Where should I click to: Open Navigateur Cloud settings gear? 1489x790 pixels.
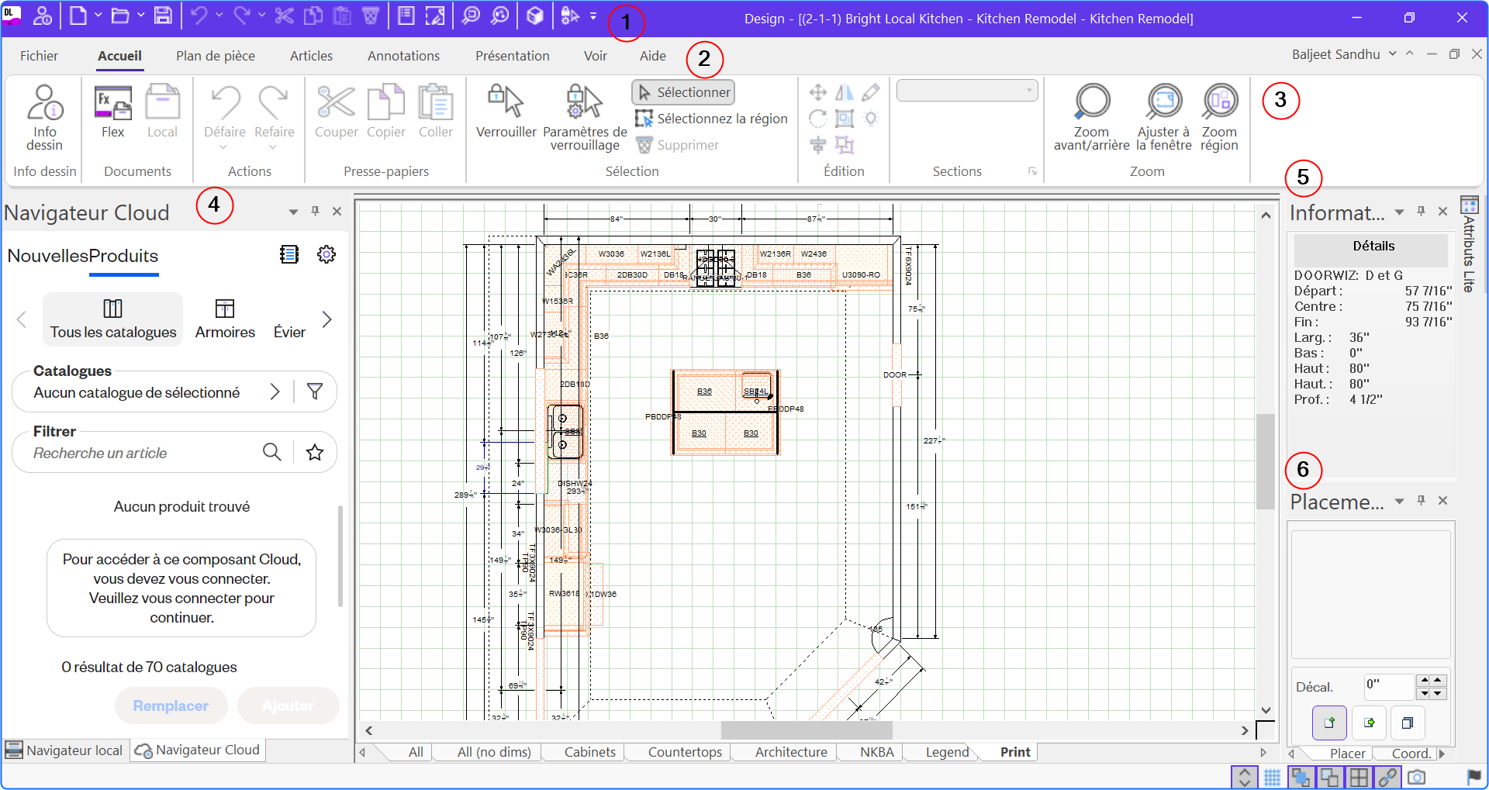tap(326, 254)
